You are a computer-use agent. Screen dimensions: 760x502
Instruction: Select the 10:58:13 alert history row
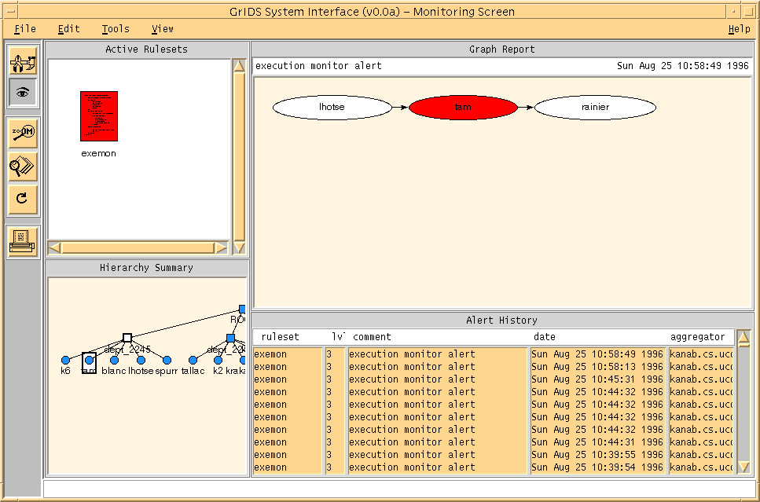coord(597,367)
